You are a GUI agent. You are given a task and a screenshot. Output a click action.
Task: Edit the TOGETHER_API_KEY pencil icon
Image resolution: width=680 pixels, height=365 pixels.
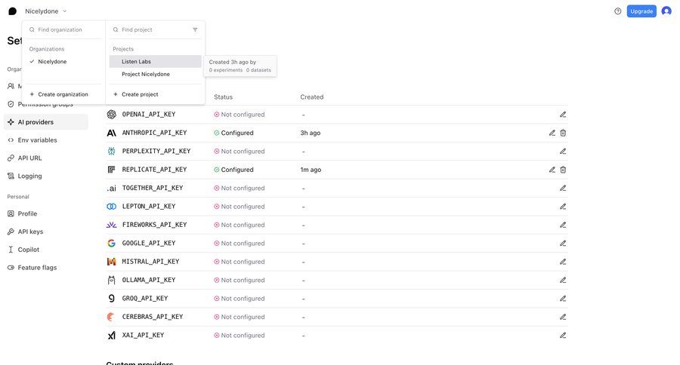click(563, 189)
